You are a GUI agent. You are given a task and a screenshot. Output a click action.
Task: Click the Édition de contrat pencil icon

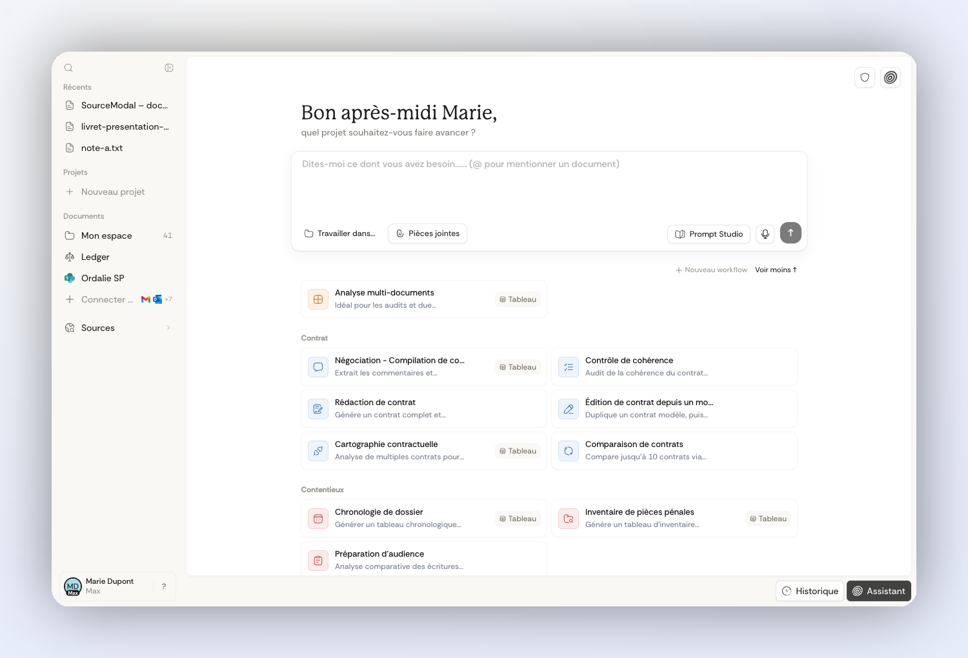pos(569,409)
